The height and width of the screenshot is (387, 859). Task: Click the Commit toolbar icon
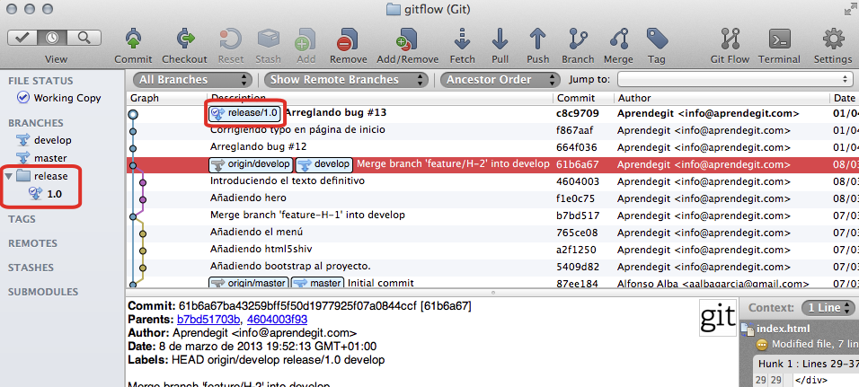click(x=133, y=40)
